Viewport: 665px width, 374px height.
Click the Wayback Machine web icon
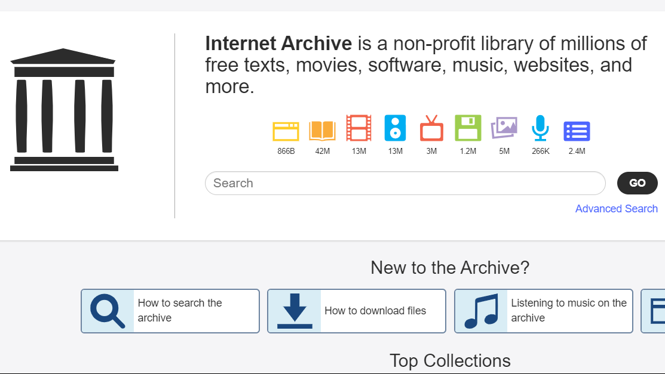tap(286, 131)
